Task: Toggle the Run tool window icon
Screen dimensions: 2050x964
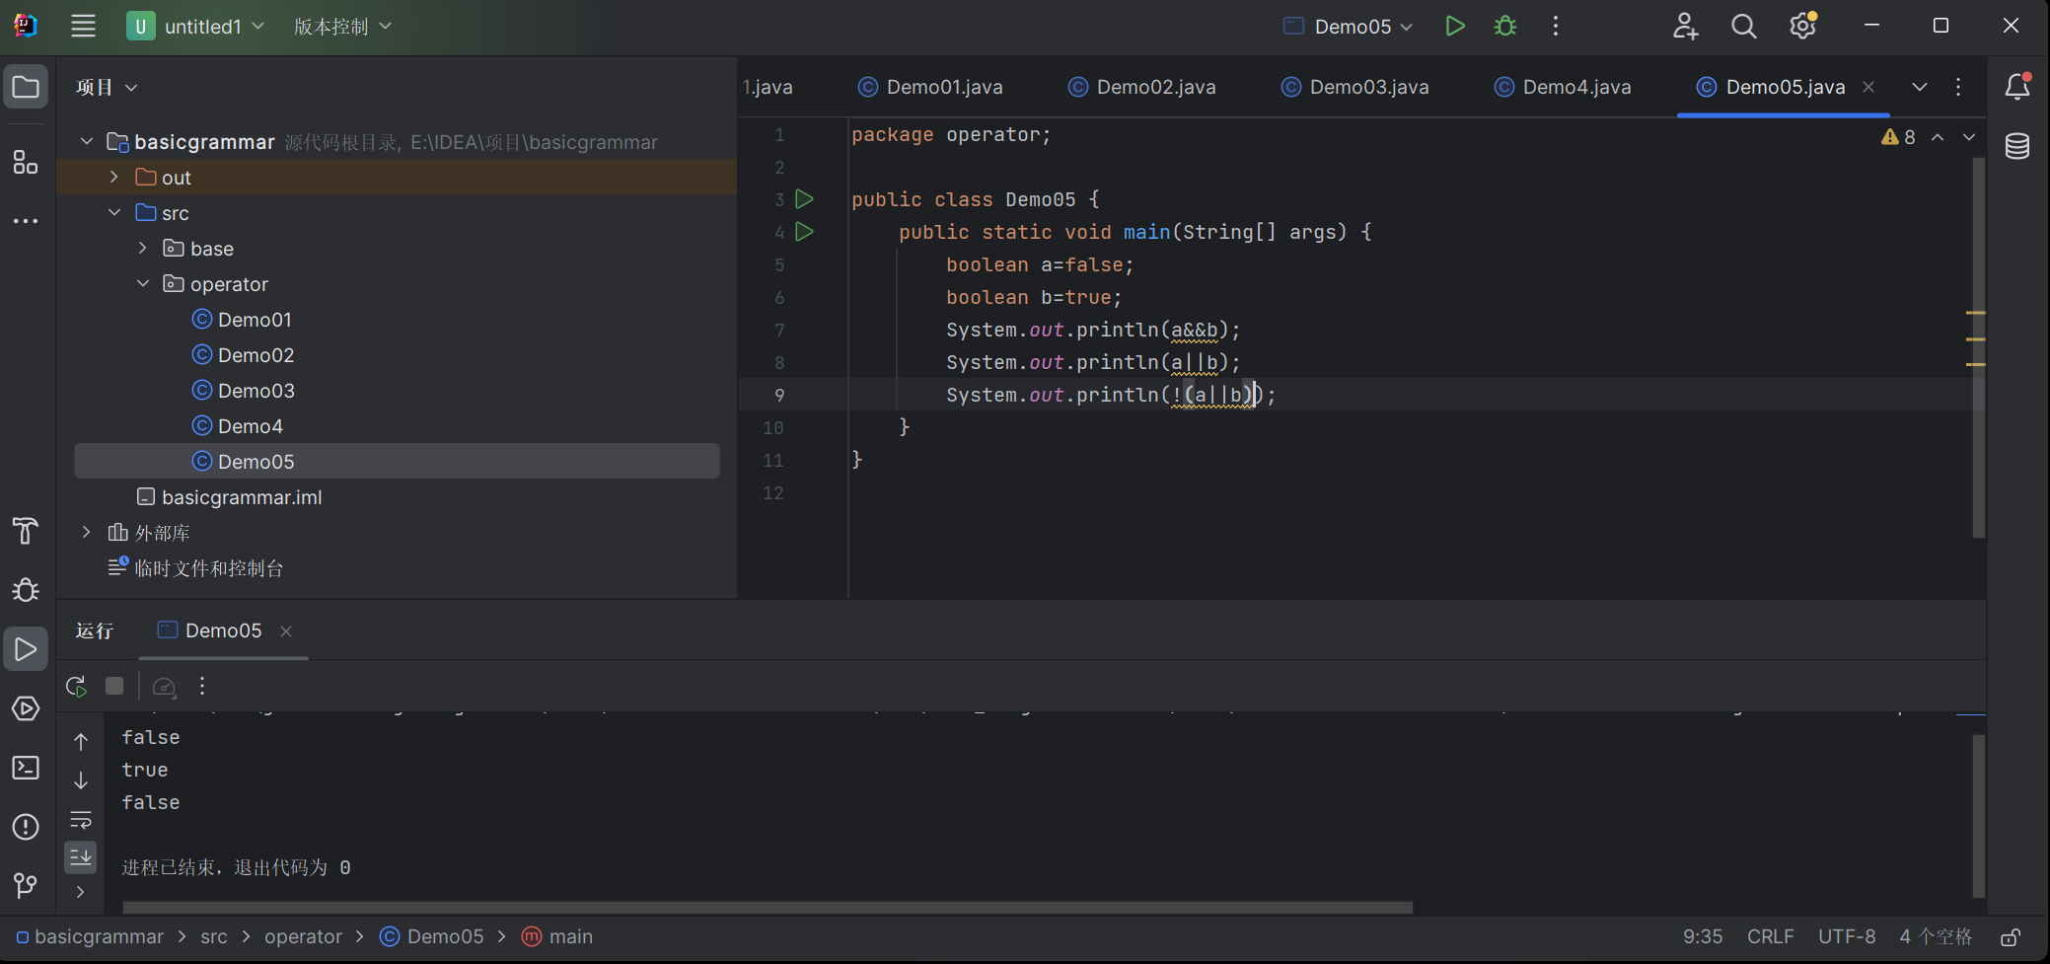Action: 26,649
